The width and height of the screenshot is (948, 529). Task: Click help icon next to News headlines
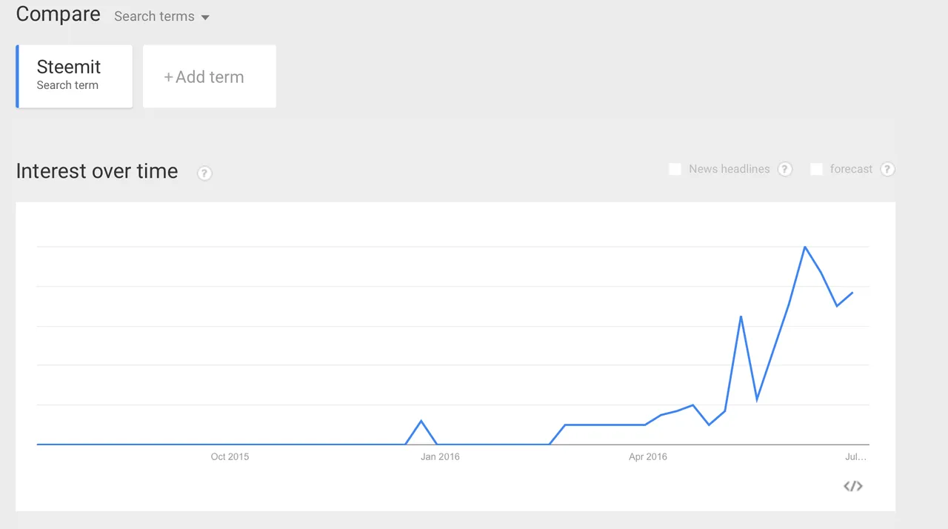click(785, 169)
